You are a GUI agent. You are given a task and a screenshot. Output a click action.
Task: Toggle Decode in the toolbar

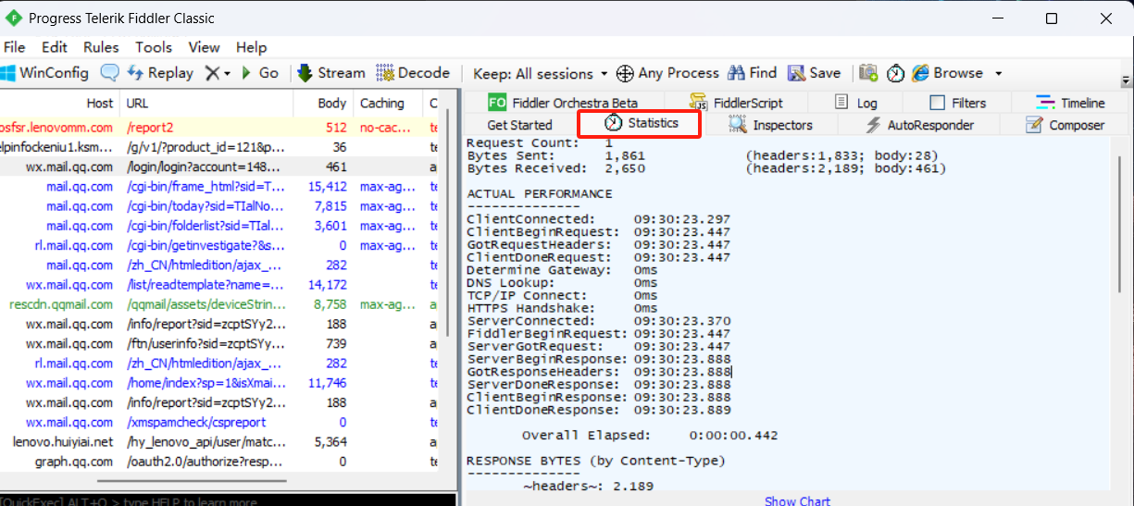click(413, 73)
